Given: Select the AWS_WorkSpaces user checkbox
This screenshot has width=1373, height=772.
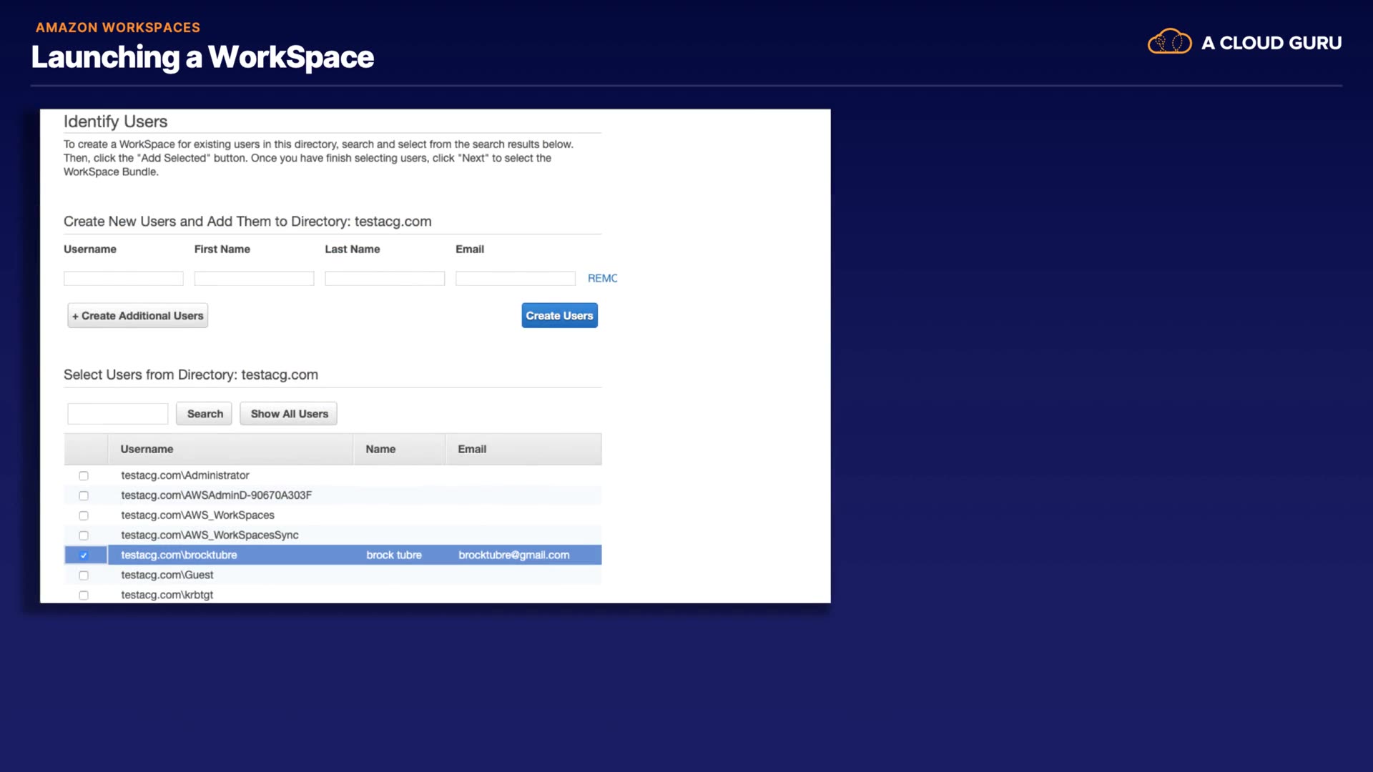Looking at the screenshot, I should point(84,516).
